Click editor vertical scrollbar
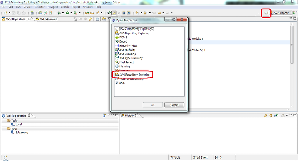 292,45
